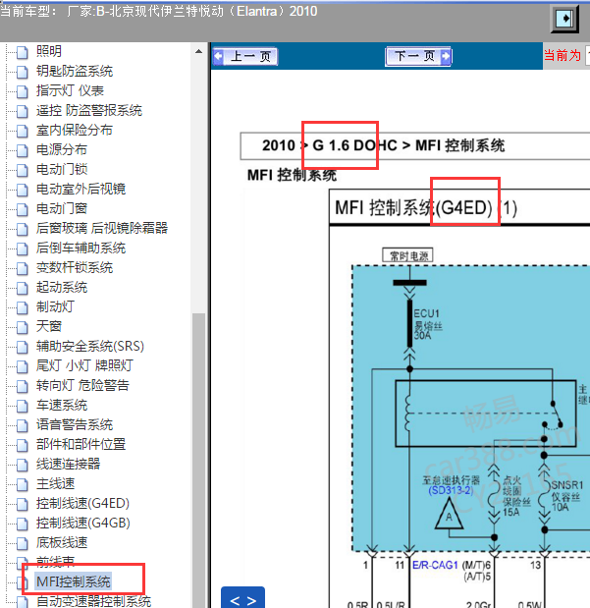The width and height of the screenshot is (590, 608).
Task: Click the page icon beside 车速系统
Action: click(23, 406)
